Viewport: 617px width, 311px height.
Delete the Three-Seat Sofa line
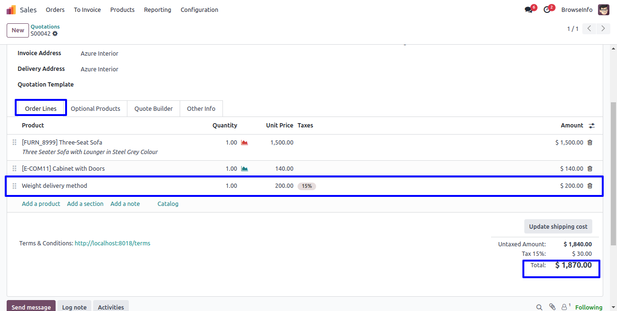coord(590,142)
